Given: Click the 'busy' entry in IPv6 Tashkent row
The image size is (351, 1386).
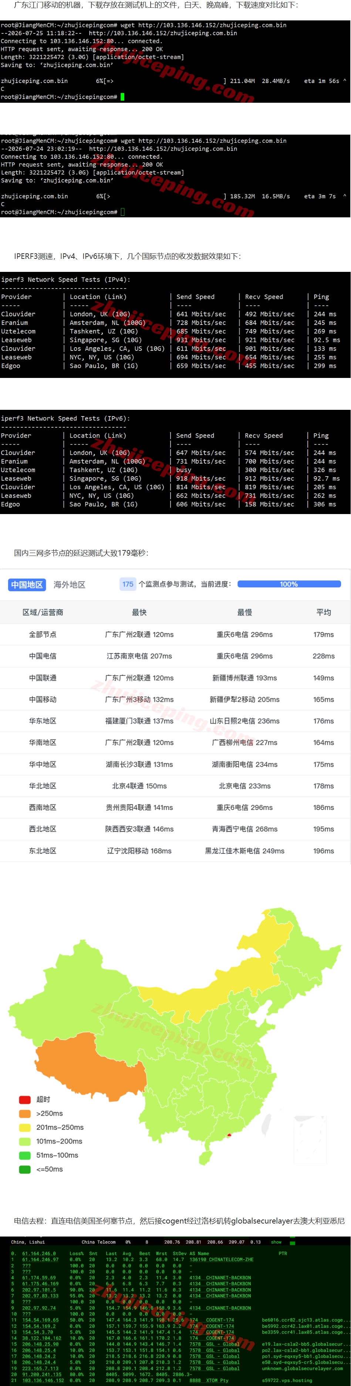Looking at the screenshot, I should 184,470.
